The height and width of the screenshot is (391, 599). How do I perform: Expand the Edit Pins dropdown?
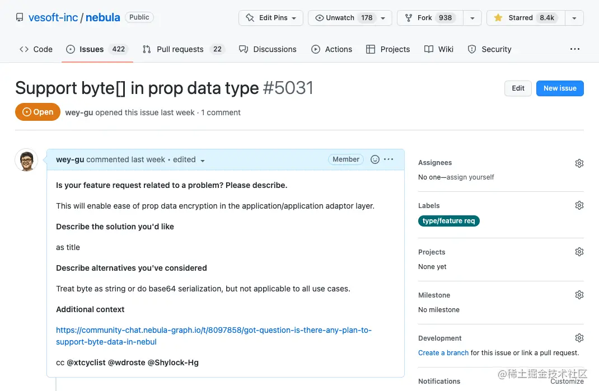click(x=271, y=18)
